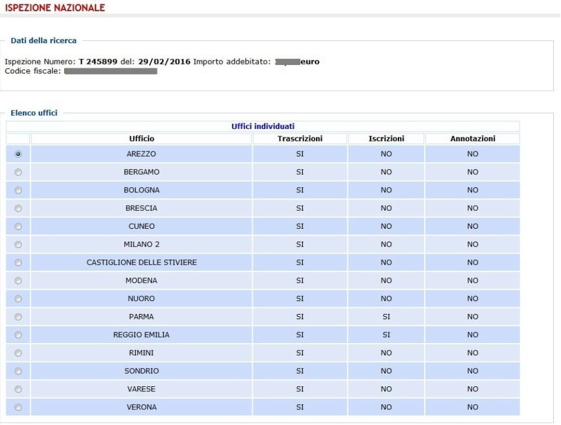Select the MILANO 2 radio button
561x425 pixels.
coord(18,244)
